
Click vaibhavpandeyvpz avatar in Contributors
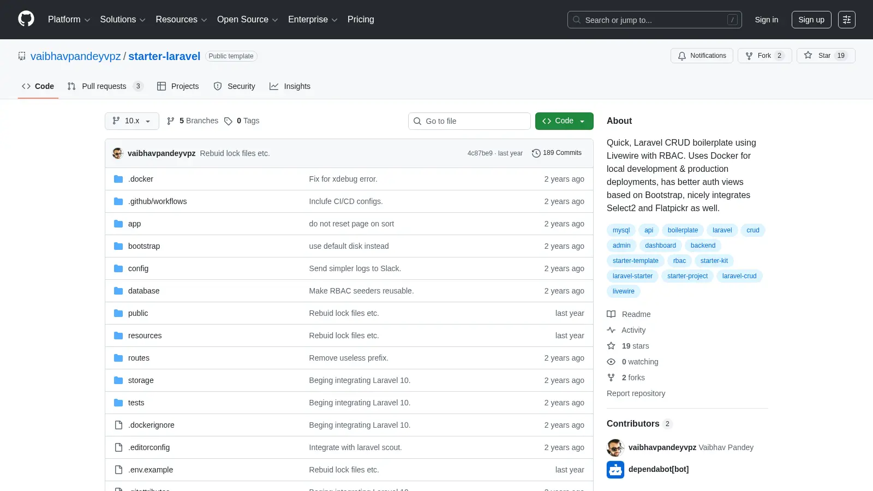click(x=615, y=448)
